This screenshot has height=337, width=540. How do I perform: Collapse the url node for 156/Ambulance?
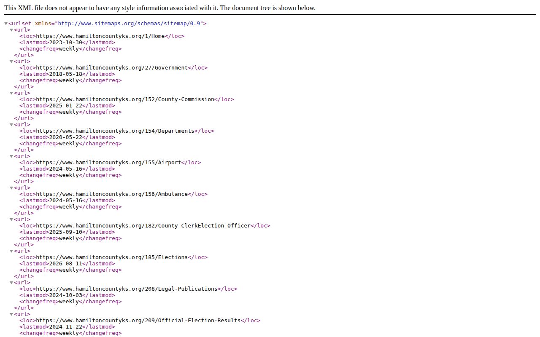12,188
